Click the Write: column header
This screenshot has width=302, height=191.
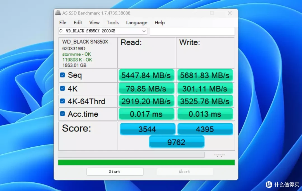pyautogui.click(x=190, y=42)
